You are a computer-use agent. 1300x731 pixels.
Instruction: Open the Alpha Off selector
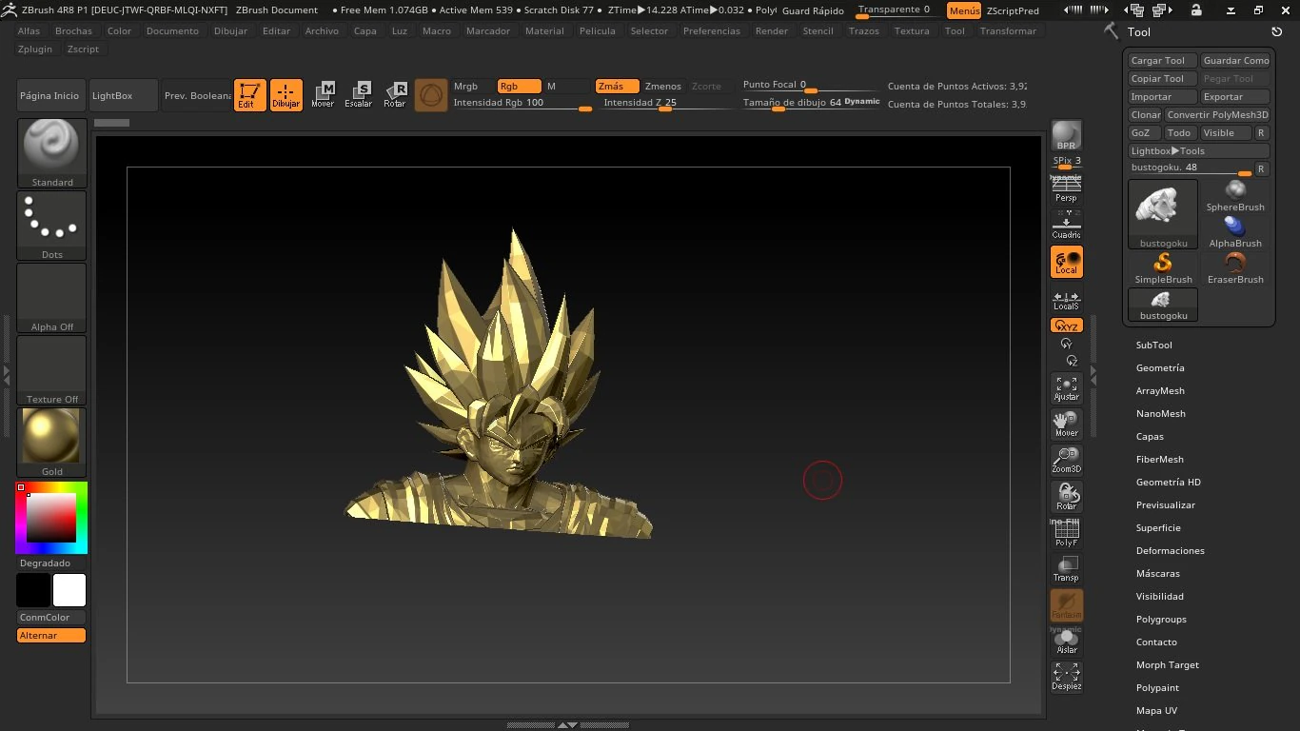coord(52,298)
